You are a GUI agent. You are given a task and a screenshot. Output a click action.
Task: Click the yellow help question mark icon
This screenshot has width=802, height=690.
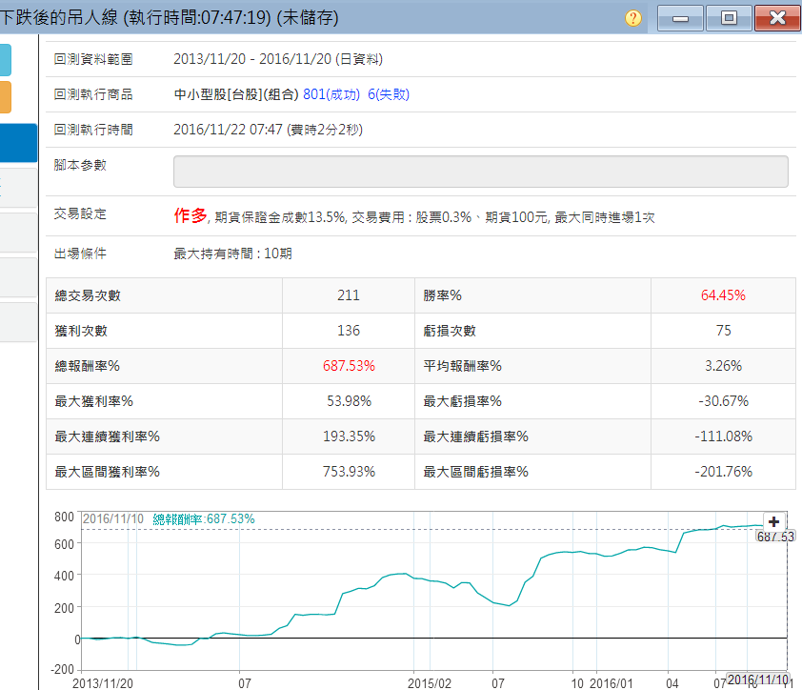633,18
